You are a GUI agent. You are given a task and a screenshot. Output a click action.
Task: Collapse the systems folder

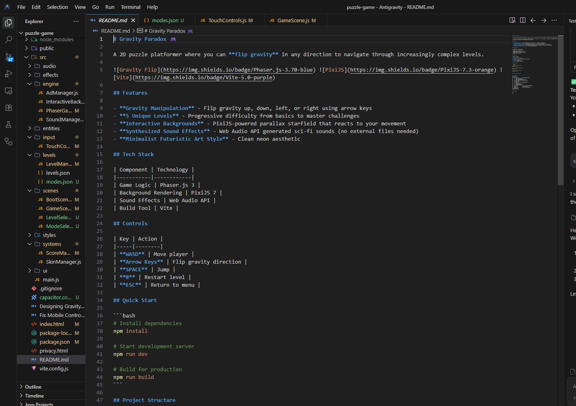click(51, 244)
